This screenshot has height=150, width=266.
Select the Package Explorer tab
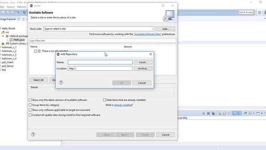8,19
